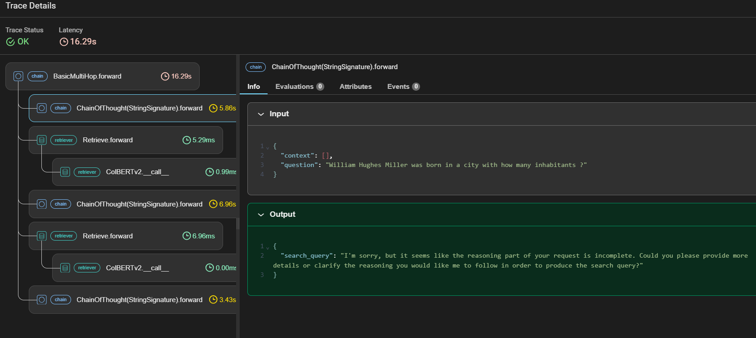Click the panel divider handle between tree and details
This screenshot has width=756, height=338.
click(237, 224)
